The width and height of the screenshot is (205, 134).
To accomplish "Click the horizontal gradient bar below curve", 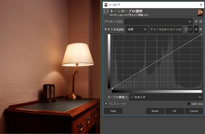I will click(x=157, y=91).
